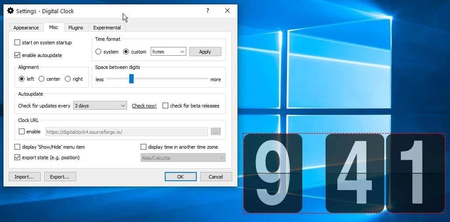Open the Plugins tab
Image resolution: width=450 pixels, height=222 pixels.
(x=76, y=28)
